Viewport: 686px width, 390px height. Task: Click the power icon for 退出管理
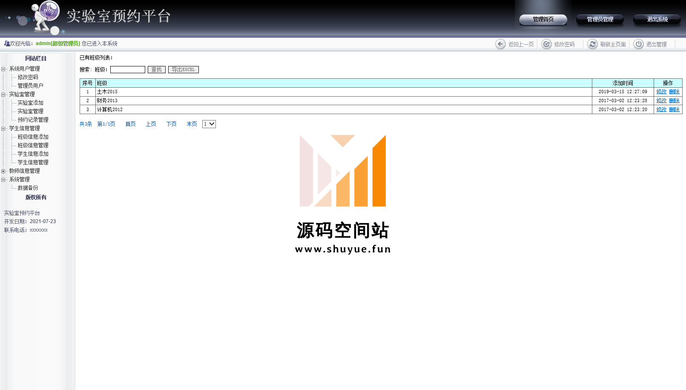pos(638,44)
